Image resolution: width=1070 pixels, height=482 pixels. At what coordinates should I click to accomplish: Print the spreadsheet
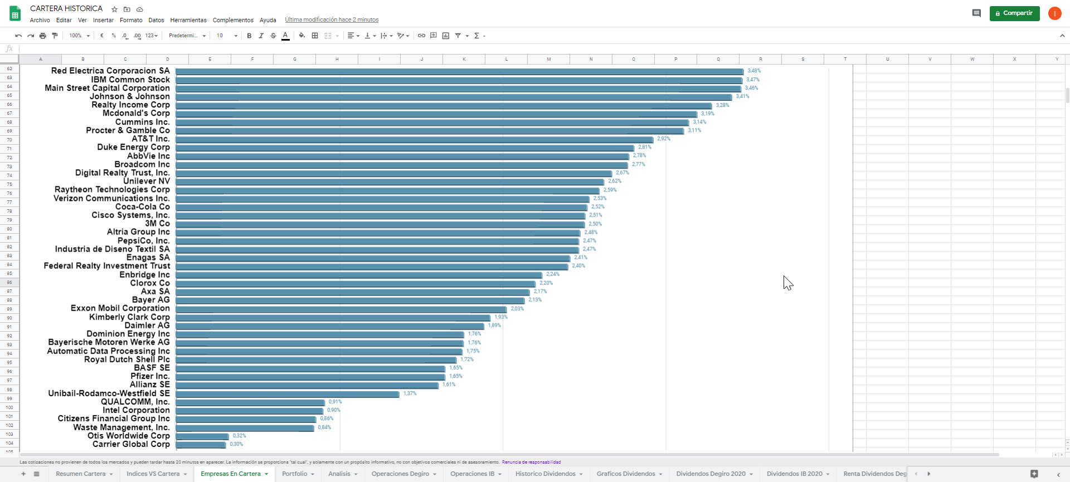[42, 36]
